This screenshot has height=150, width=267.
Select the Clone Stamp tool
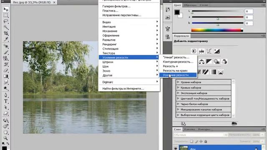(5, 58)
